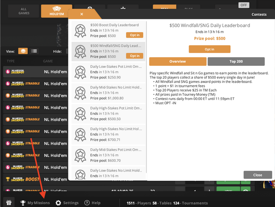Screen dimensions: 275x207
Task: Open Settings gear icon
Action: pos(58,203)
